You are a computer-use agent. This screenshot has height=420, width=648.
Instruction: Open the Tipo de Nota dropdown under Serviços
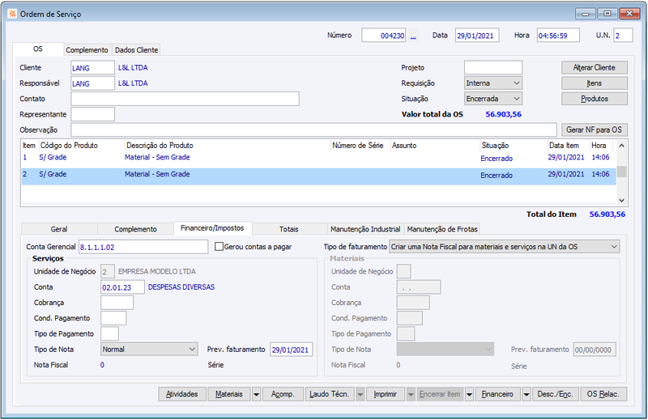click(192, 349)
